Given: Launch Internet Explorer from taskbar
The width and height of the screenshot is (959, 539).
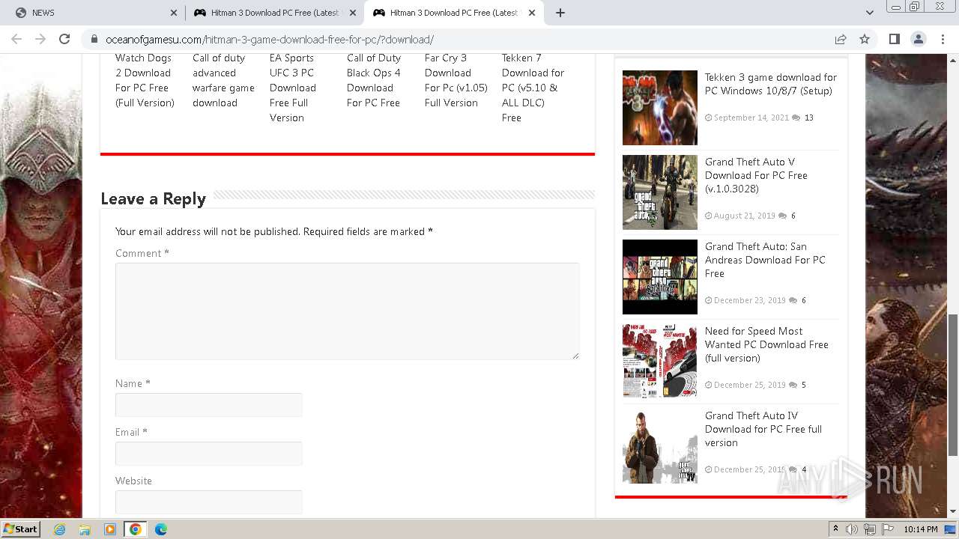Looking at the screenshot, I should (x=60, y=529).
